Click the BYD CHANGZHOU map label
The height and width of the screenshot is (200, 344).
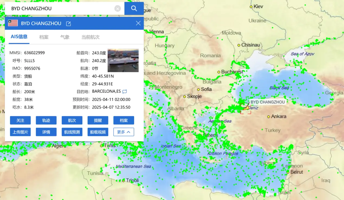[268, 102]
